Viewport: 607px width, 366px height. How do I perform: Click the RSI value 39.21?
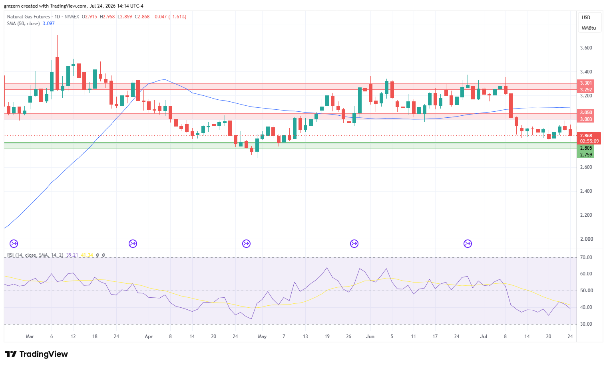click(72, 255)
